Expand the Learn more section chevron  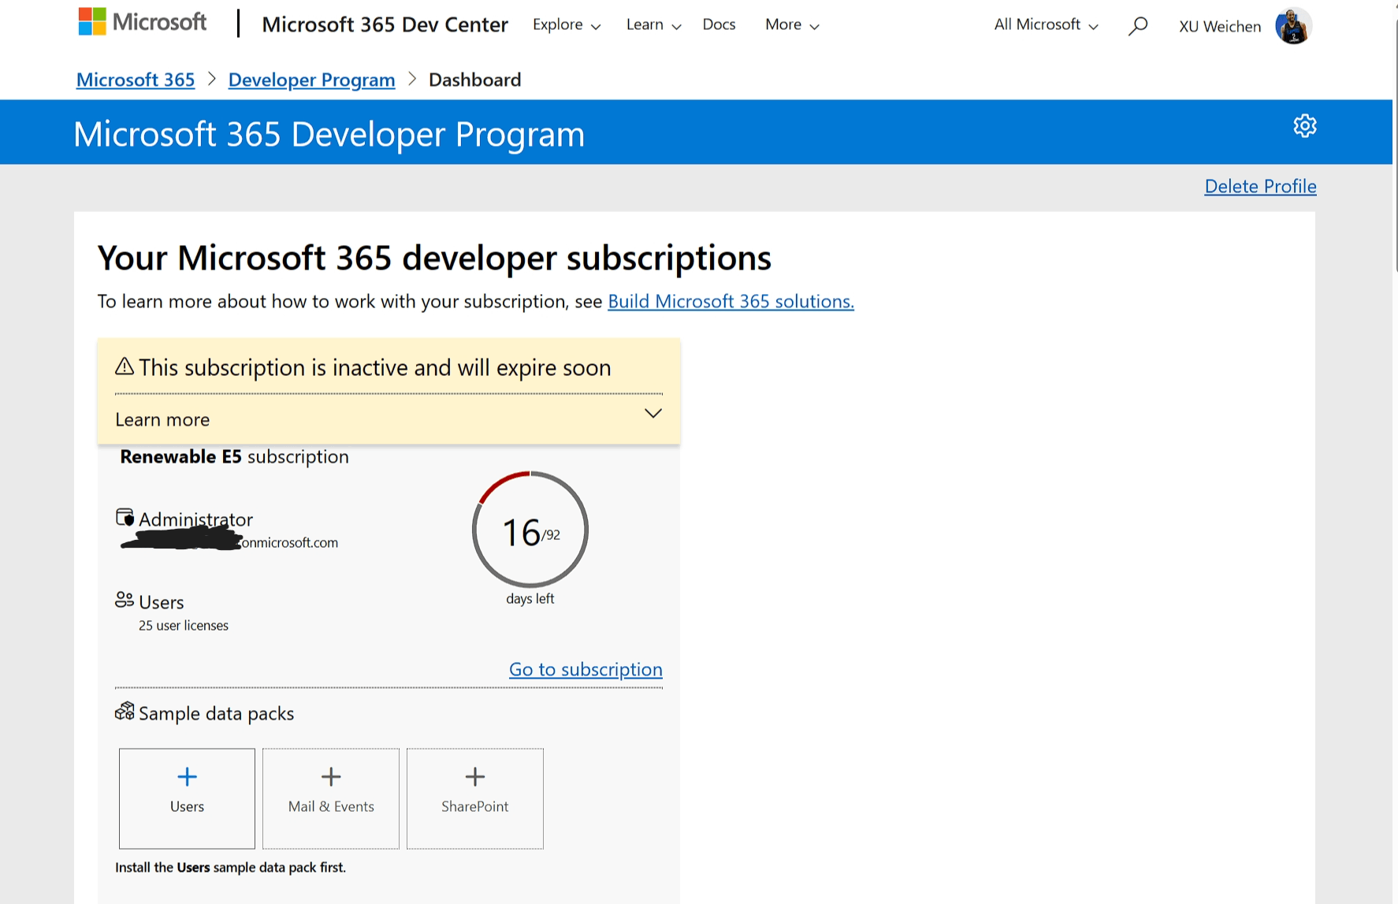653,414
